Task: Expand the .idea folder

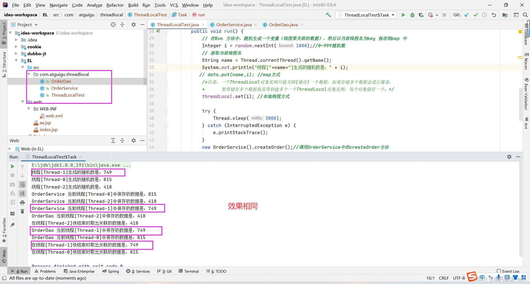Action: tap(16, 40)
